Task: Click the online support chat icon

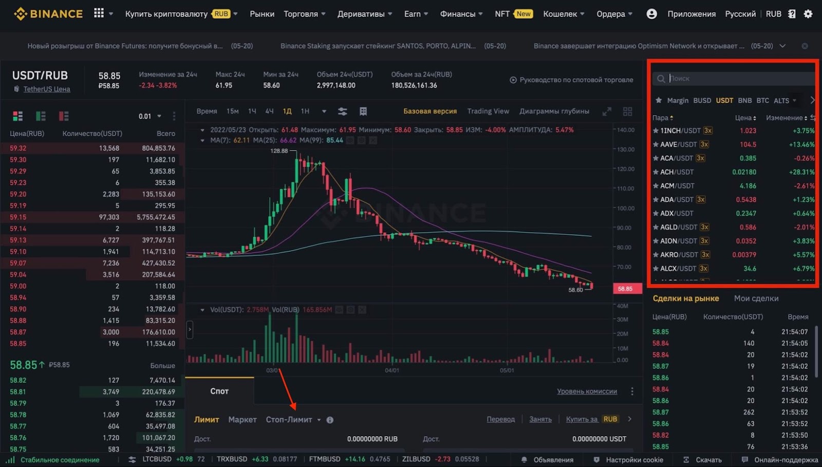Action: coord(745,460)
